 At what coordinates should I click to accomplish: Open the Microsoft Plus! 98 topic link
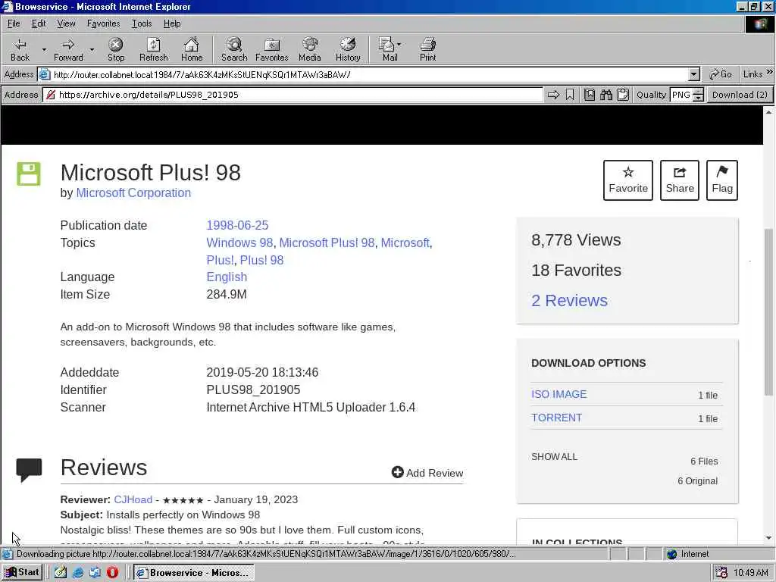[327, 242]
